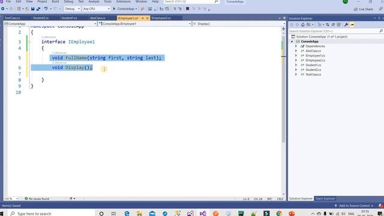384x216 pixels.
Task: Open Properties wrench icon in Solution Explorer
Action: tap(346, 25)
